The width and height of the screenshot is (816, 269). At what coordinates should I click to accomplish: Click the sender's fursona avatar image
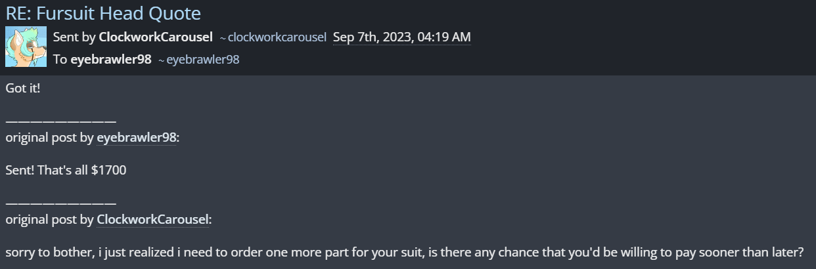26,47
